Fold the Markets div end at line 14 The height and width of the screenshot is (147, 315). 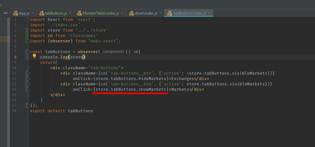pos(28,89)
